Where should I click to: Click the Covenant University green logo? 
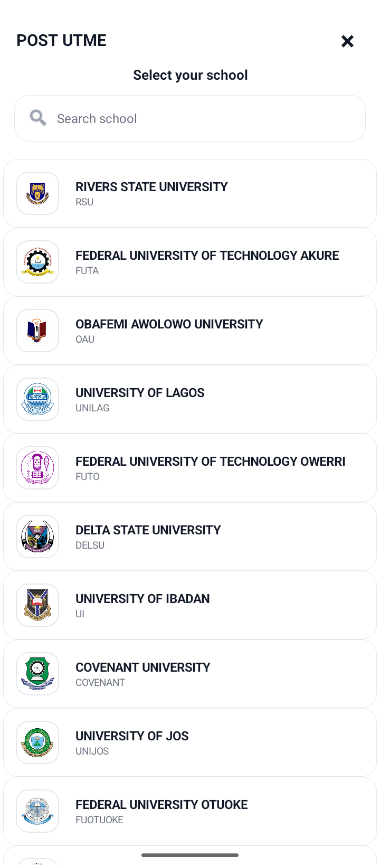[37, 674]
